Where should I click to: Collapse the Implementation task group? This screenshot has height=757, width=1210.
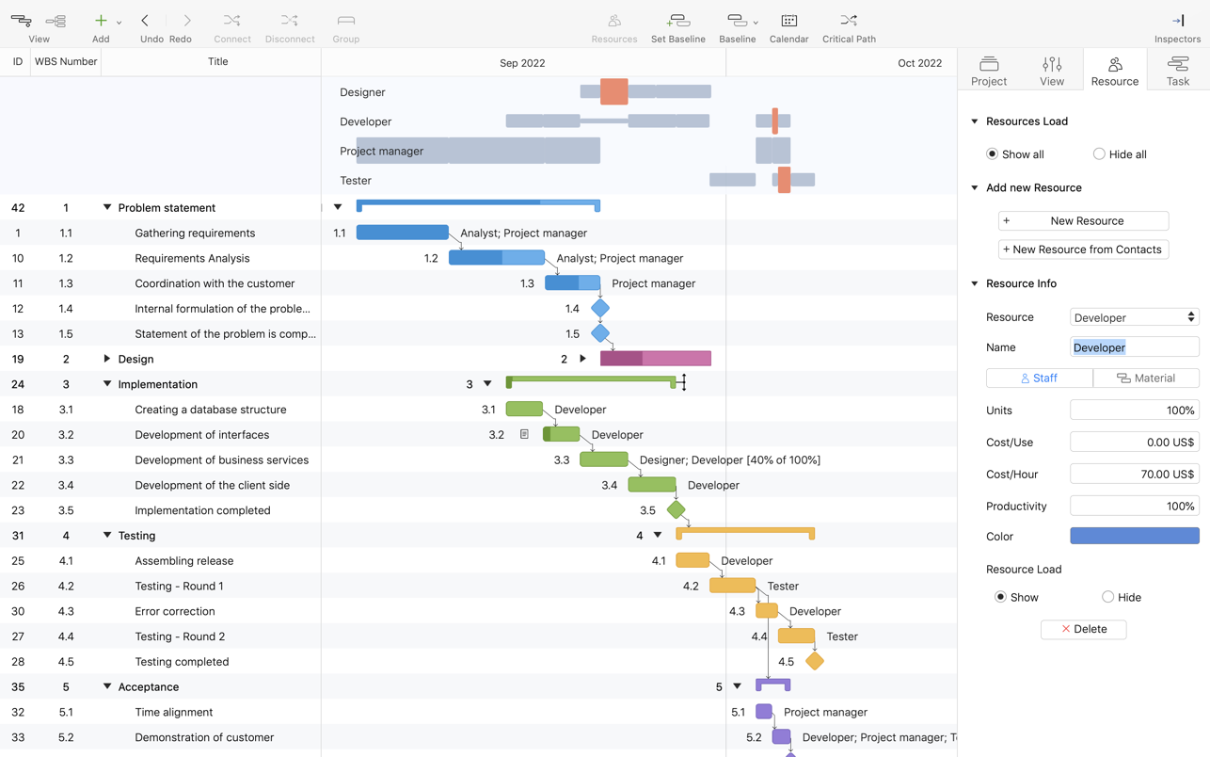(106, 384)
